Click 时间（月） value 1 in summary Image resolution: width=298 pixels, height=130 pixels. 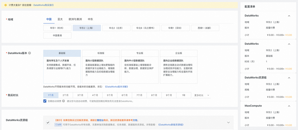[267, 62]
